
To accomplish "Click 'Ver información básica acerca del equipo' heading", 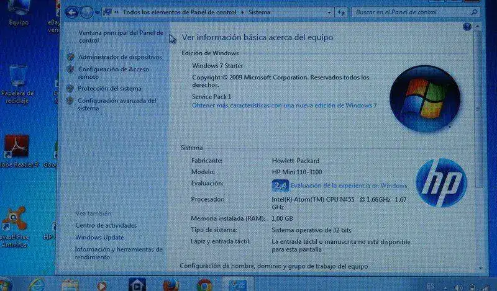I will tap(257, 37).
